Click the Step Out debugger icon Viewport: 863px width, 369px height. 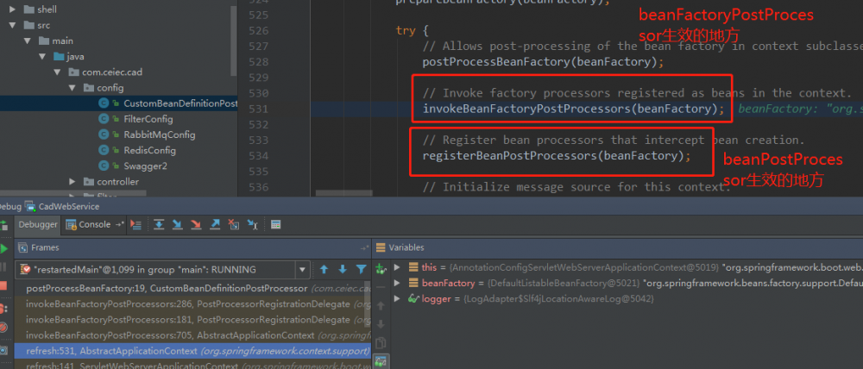(x=215, y=224)
